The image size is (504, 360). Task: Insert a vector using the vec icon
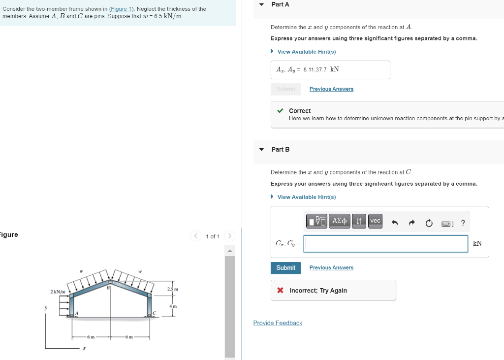(375, 221)
